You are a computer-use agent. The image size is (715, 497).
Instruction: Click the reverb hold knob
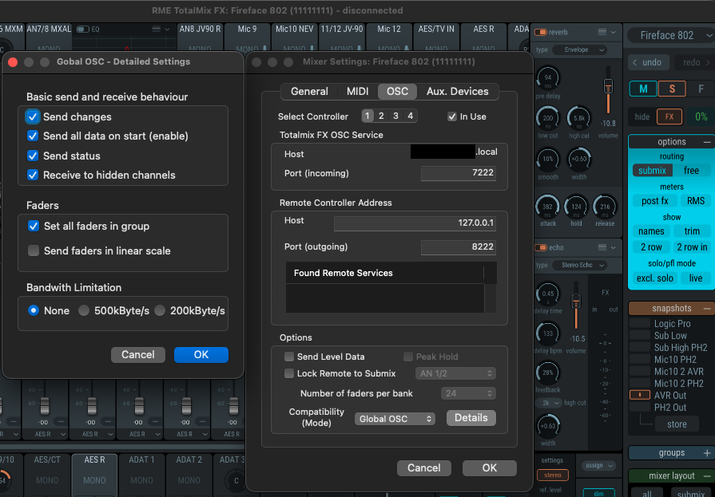[576, 207]
